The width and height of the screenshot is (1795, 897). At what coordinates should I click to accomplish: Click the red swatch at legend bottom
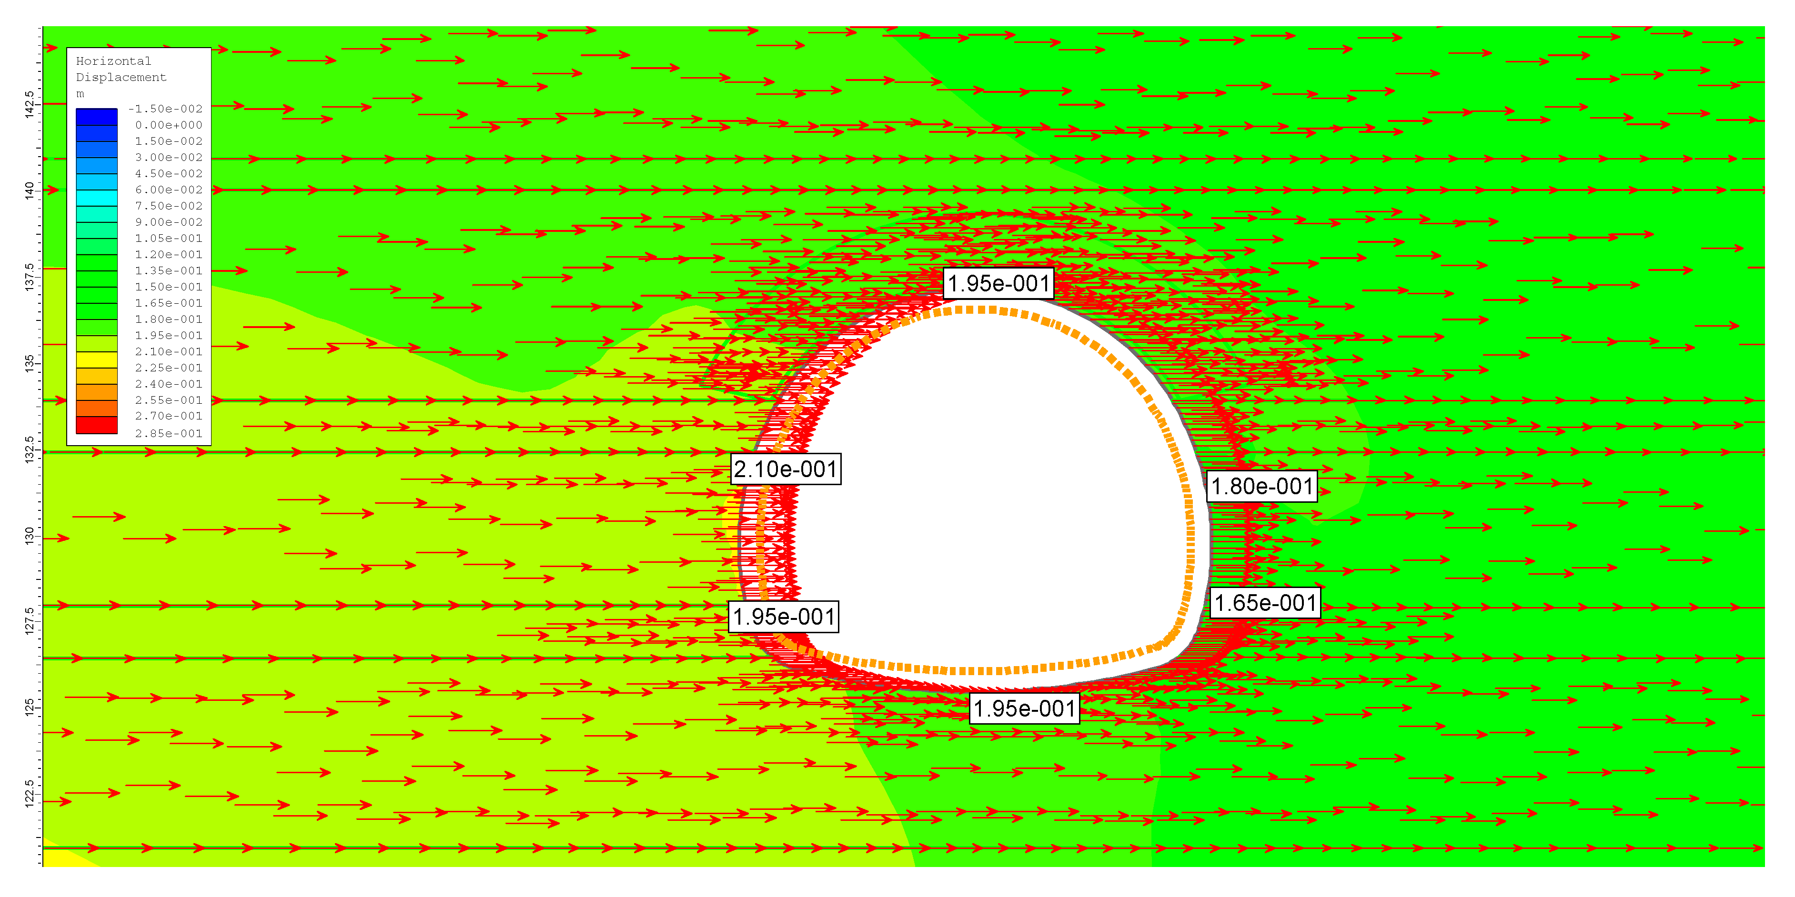point(96,425)
